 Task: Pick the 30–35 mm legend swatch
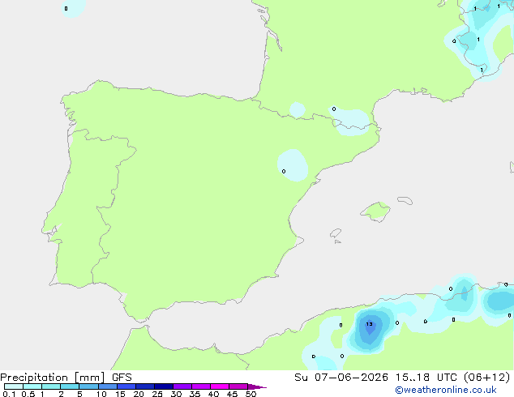[182, 386]
